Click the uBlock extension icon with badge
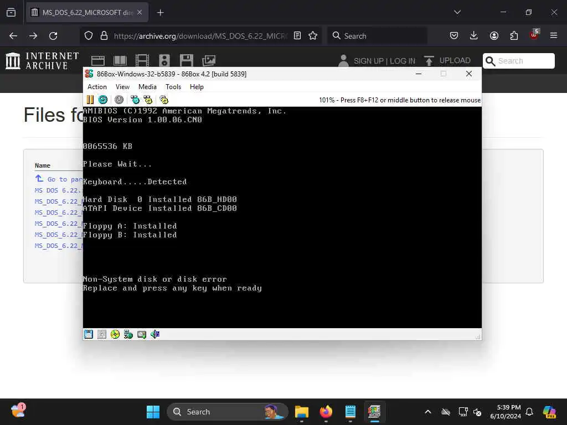 [x=534, y=35]
